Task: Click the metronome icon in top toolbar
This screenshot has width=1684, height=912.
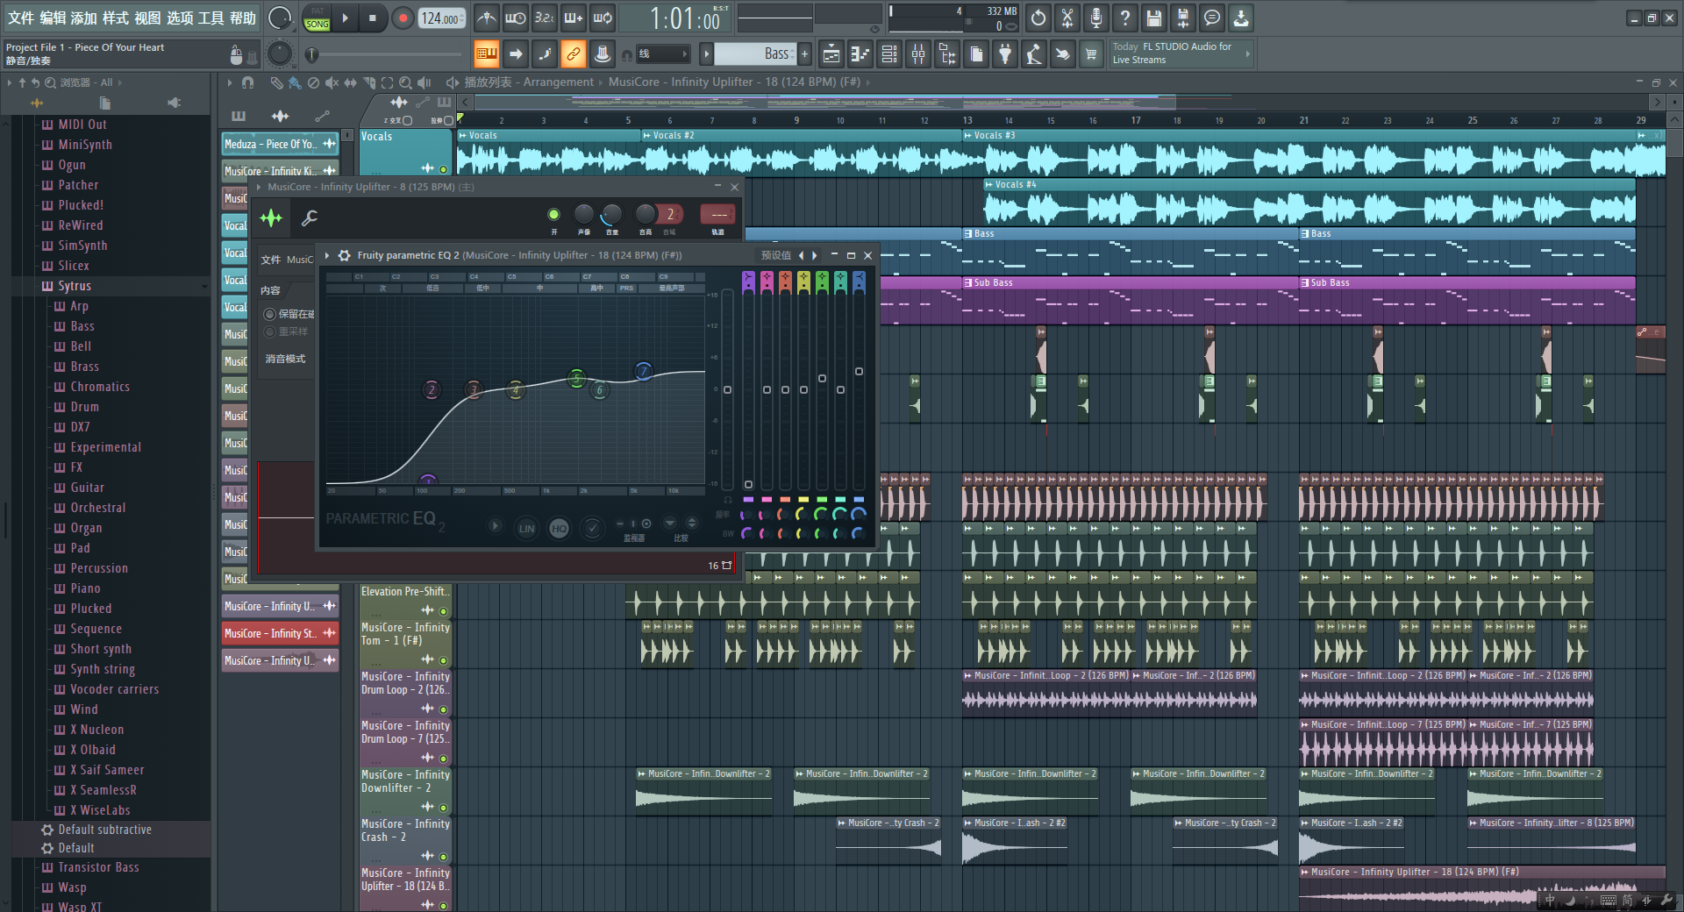Action: tap(487, 18)
